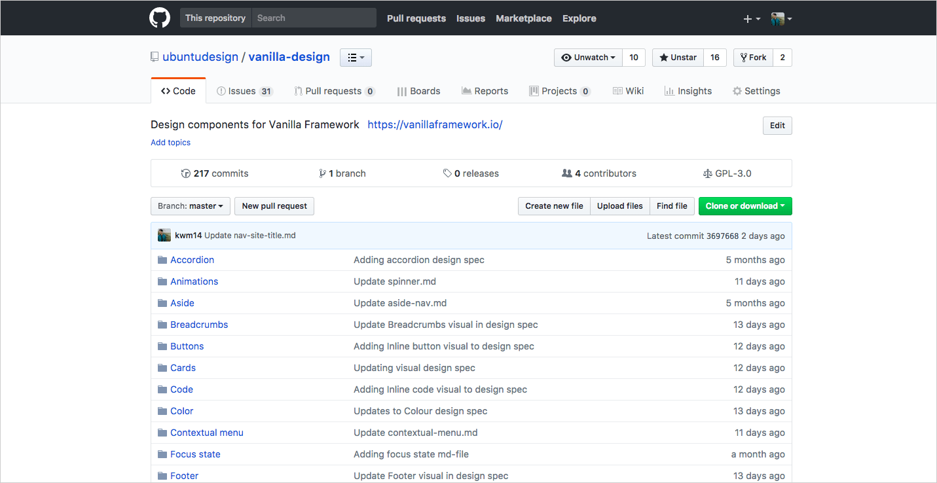Click the commits history clock icon
This screenshot has width=937, height=483.
(x=186, y=173)
